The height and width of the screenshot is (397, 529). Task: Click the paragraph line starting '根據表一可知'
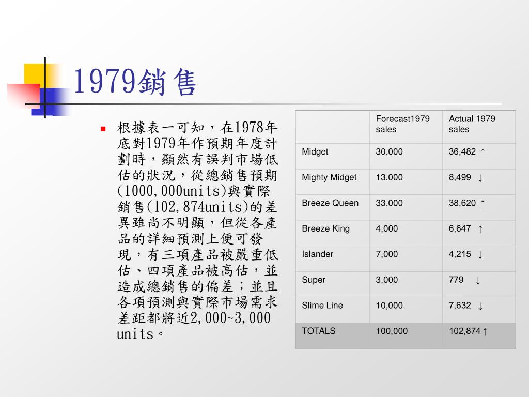(x=197, y=128)
